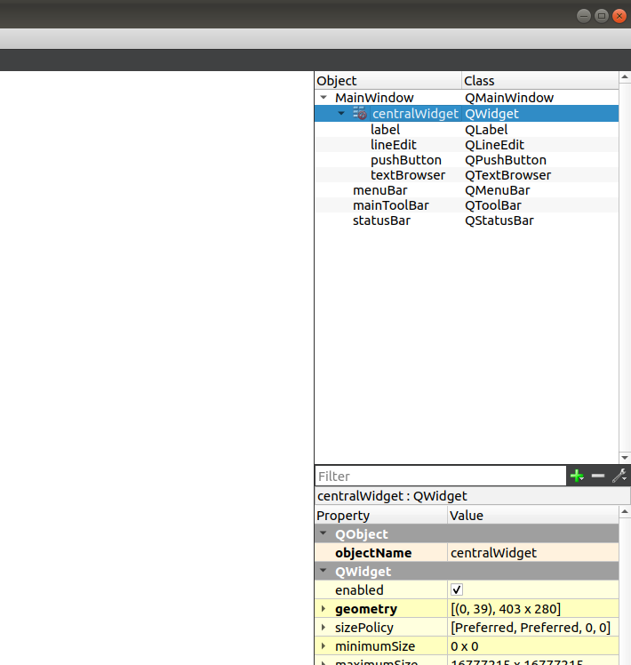Click the Class column header
631x665 pixels.
click(540, 81)
